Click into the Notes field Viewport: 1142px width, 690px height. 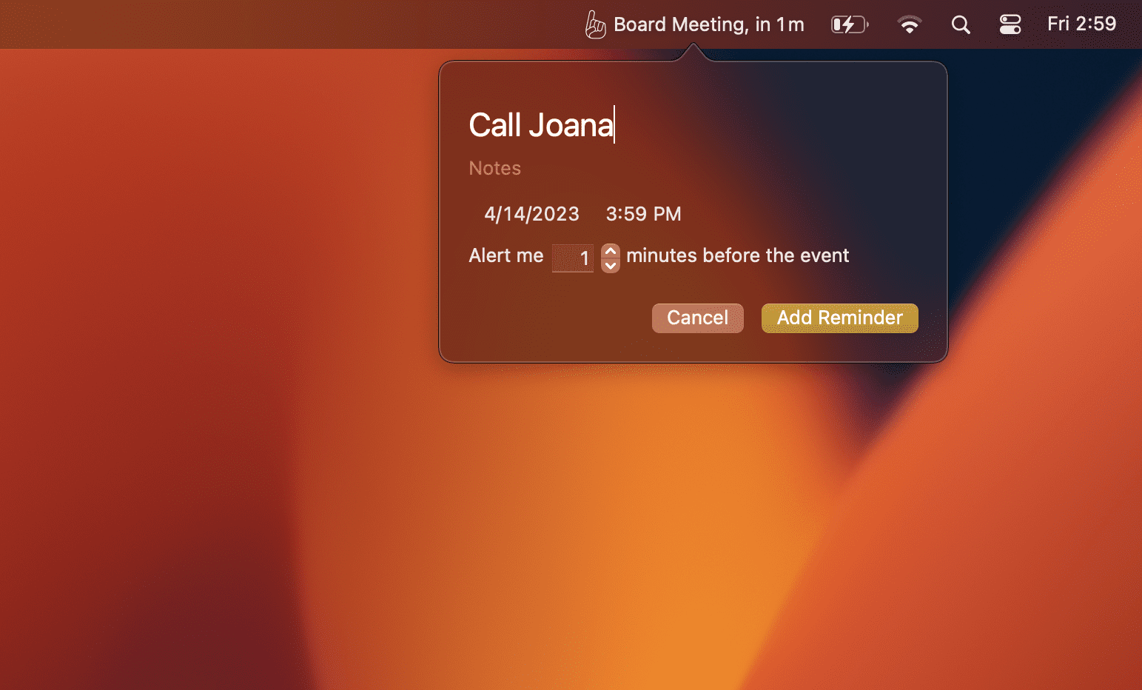click(495, 168)
